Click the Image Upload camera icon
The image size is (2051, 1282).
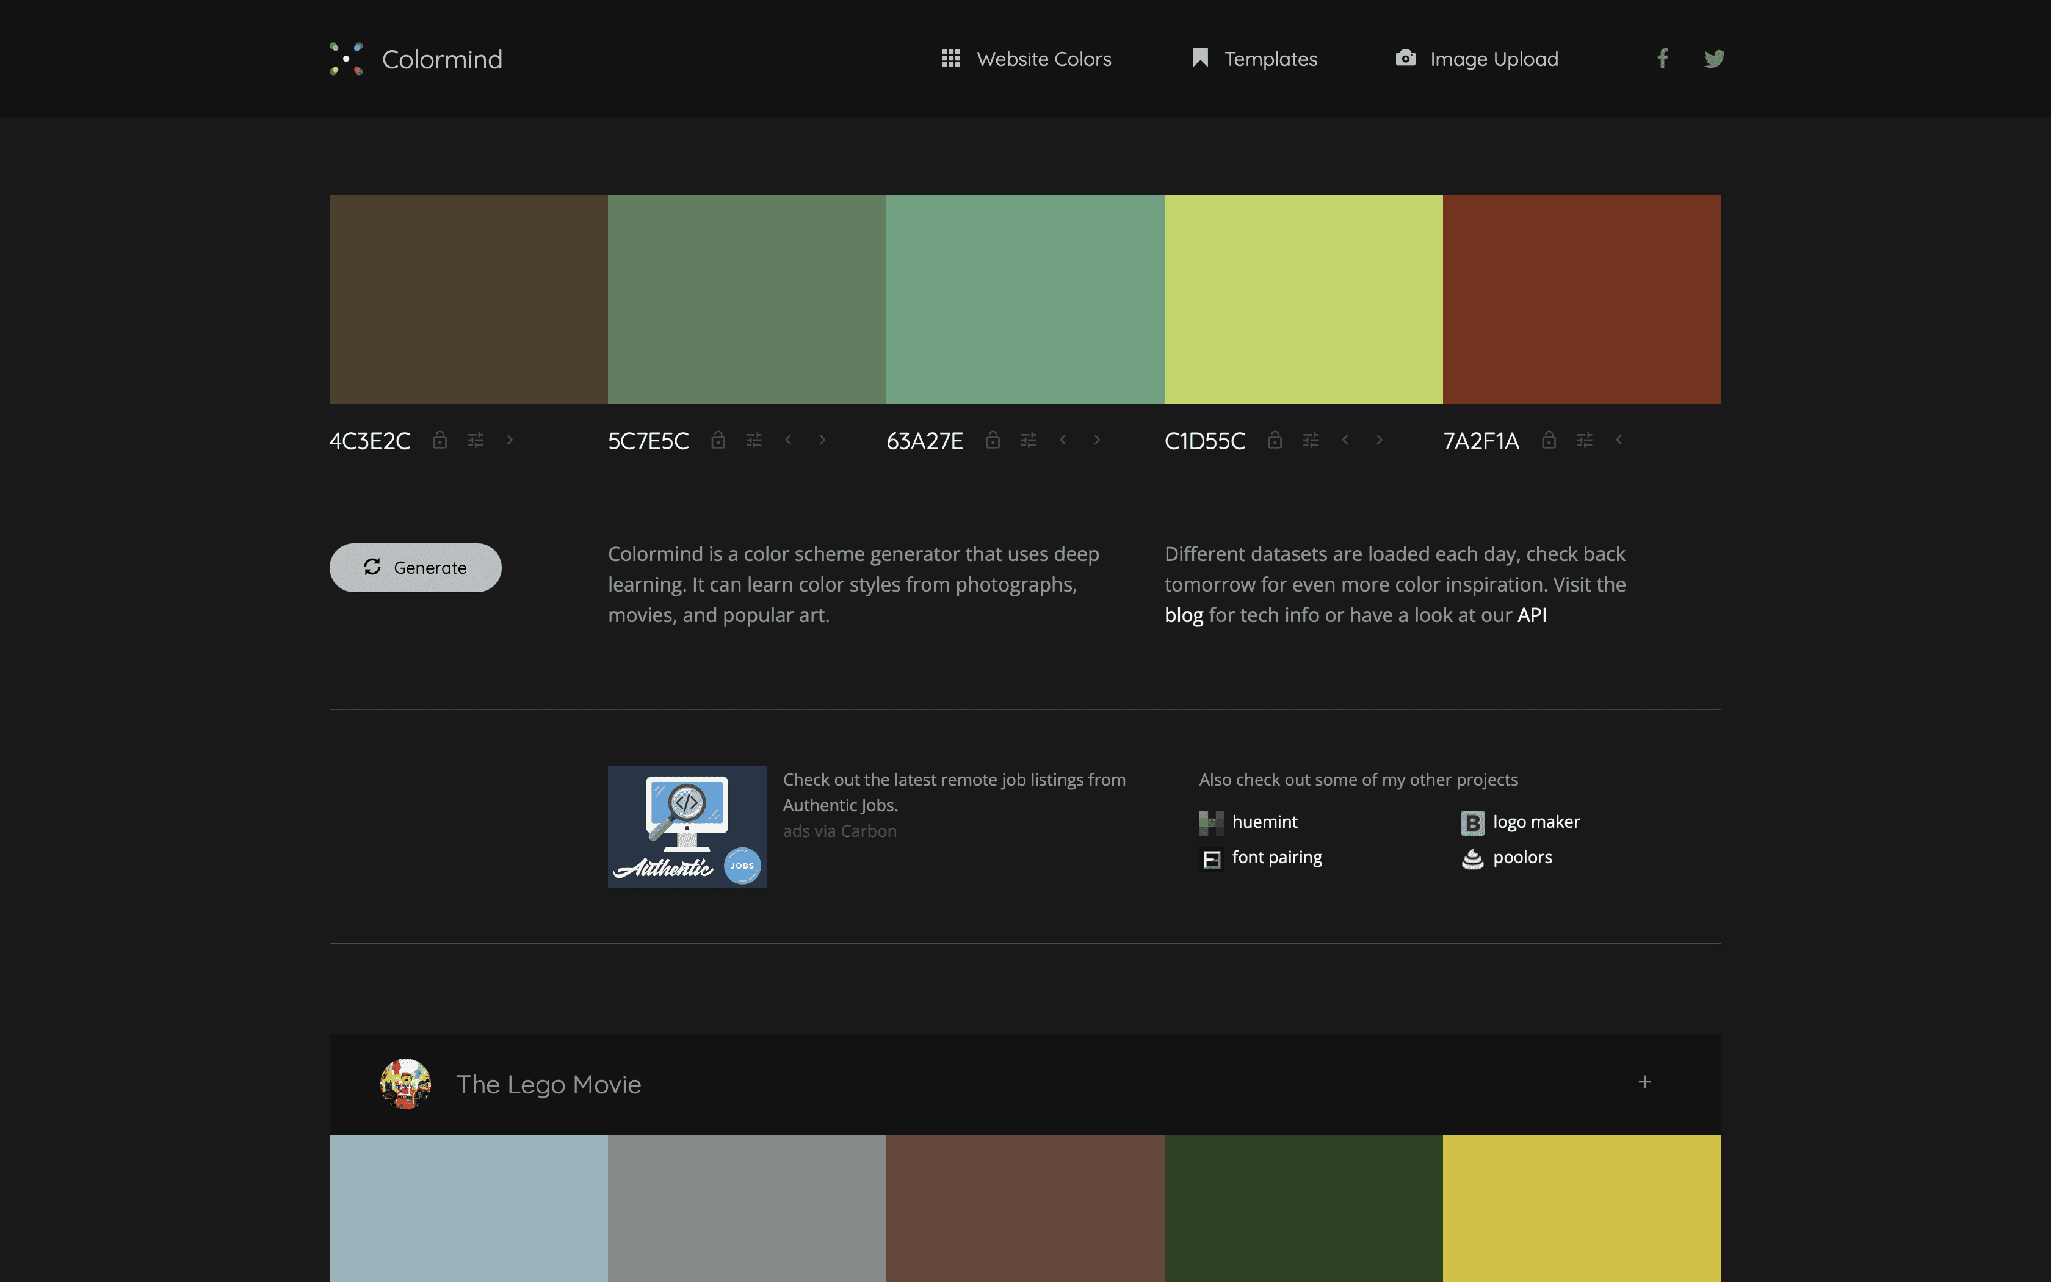pos(1405,57)
